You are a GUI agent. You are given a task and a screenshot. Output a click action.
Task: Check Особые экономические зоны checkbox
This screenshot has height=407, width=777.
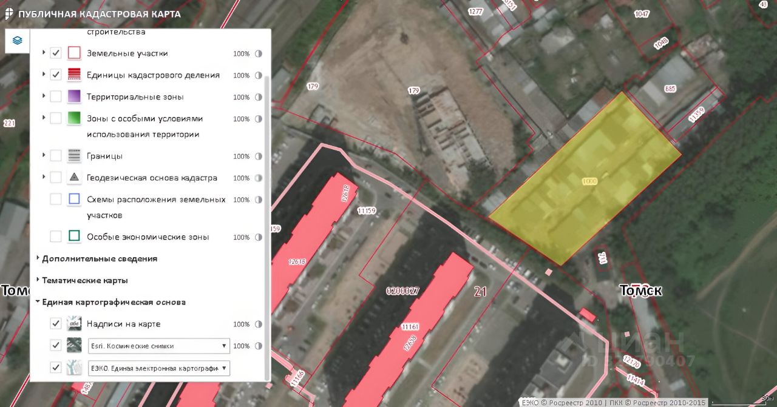coord(56,237)
